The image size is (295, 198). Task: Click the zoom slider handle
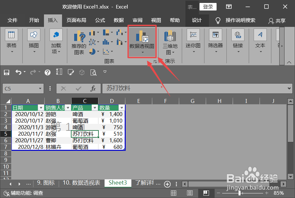click(239, 193)
